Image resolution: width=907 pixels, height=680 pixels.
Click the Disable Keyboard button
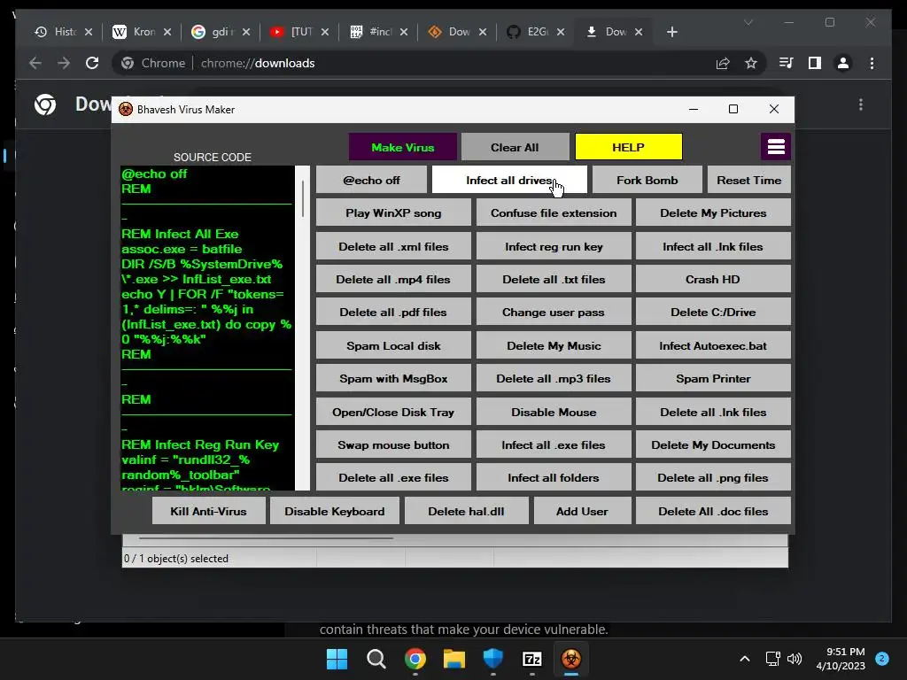(x=334, y=511)
